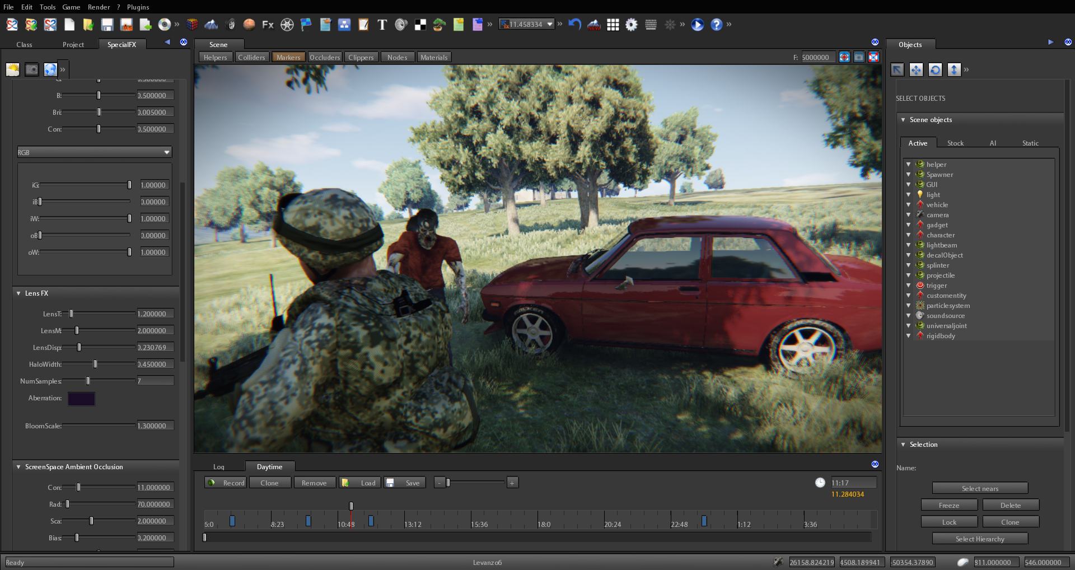Image resolution: width=1075 pixels, height=570 pixels.
Task: Select the rotate tool in Objects panel
Action: (x=935, y=69)
